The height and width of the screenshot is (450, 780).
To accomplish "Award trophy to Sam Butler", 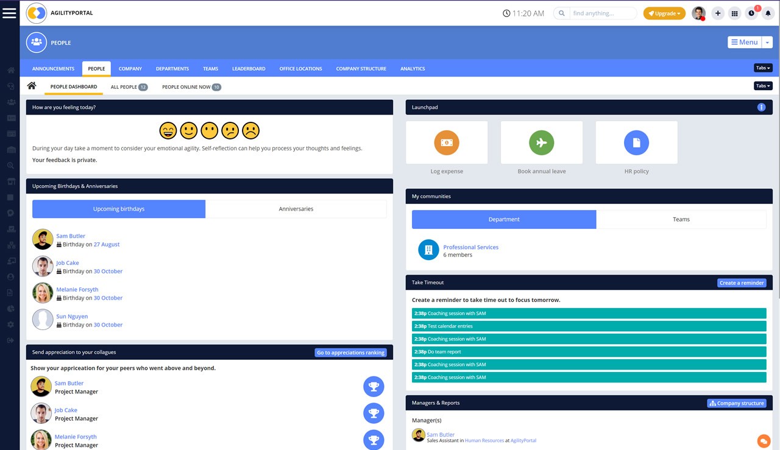I will [x=374, y=387].
